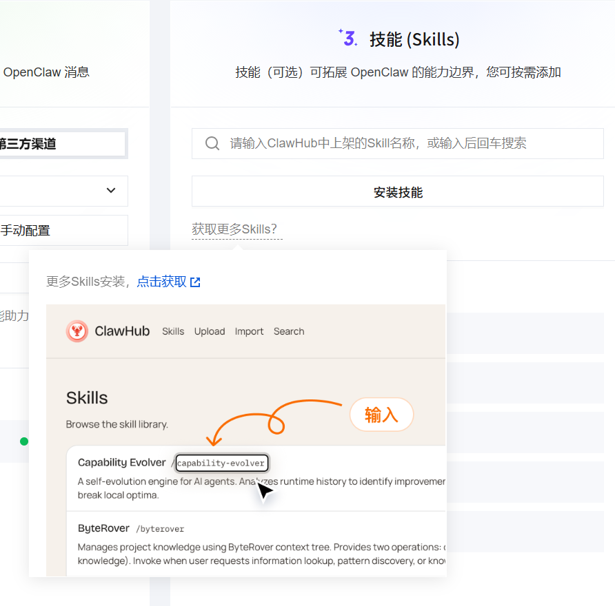
Task: Click the ClawHub lobster logo icon
Action: pyautogui.click(x=77, y=331)
